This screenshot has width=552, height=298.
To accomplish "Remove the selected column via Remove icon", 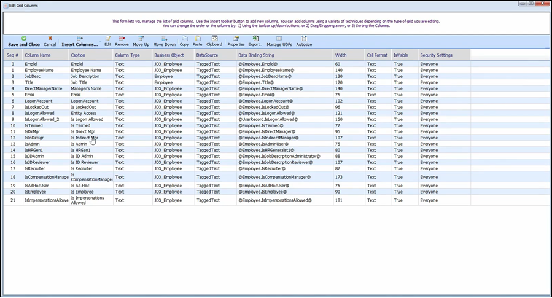I will click(122, 41).
